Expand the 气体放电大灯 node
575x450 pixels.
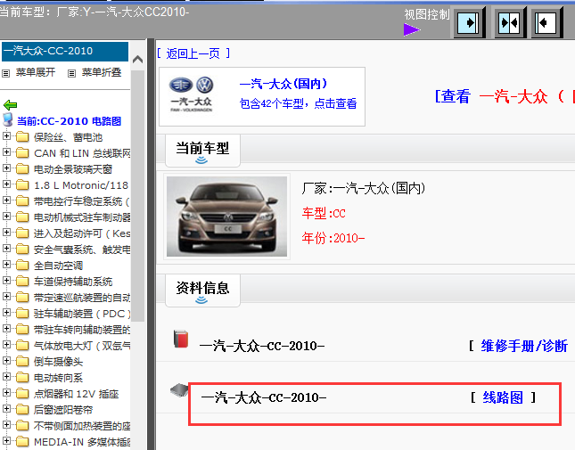(x=6, y=345)
